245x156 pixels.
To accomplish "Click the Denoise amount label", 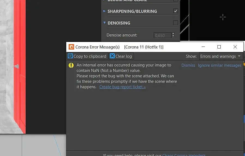I will (122, 35).
